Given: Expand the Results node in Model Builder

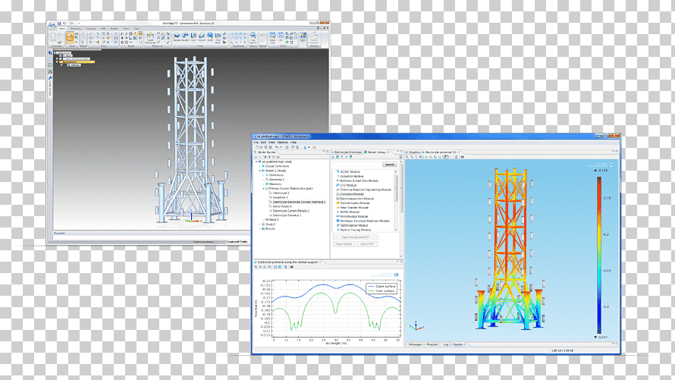Looking at the screenshot, I should coord(259,229).
